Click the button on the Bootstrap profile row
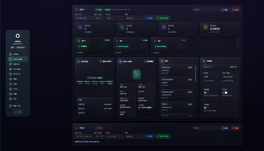Screen dimensions: 264x151 [190, 67]
